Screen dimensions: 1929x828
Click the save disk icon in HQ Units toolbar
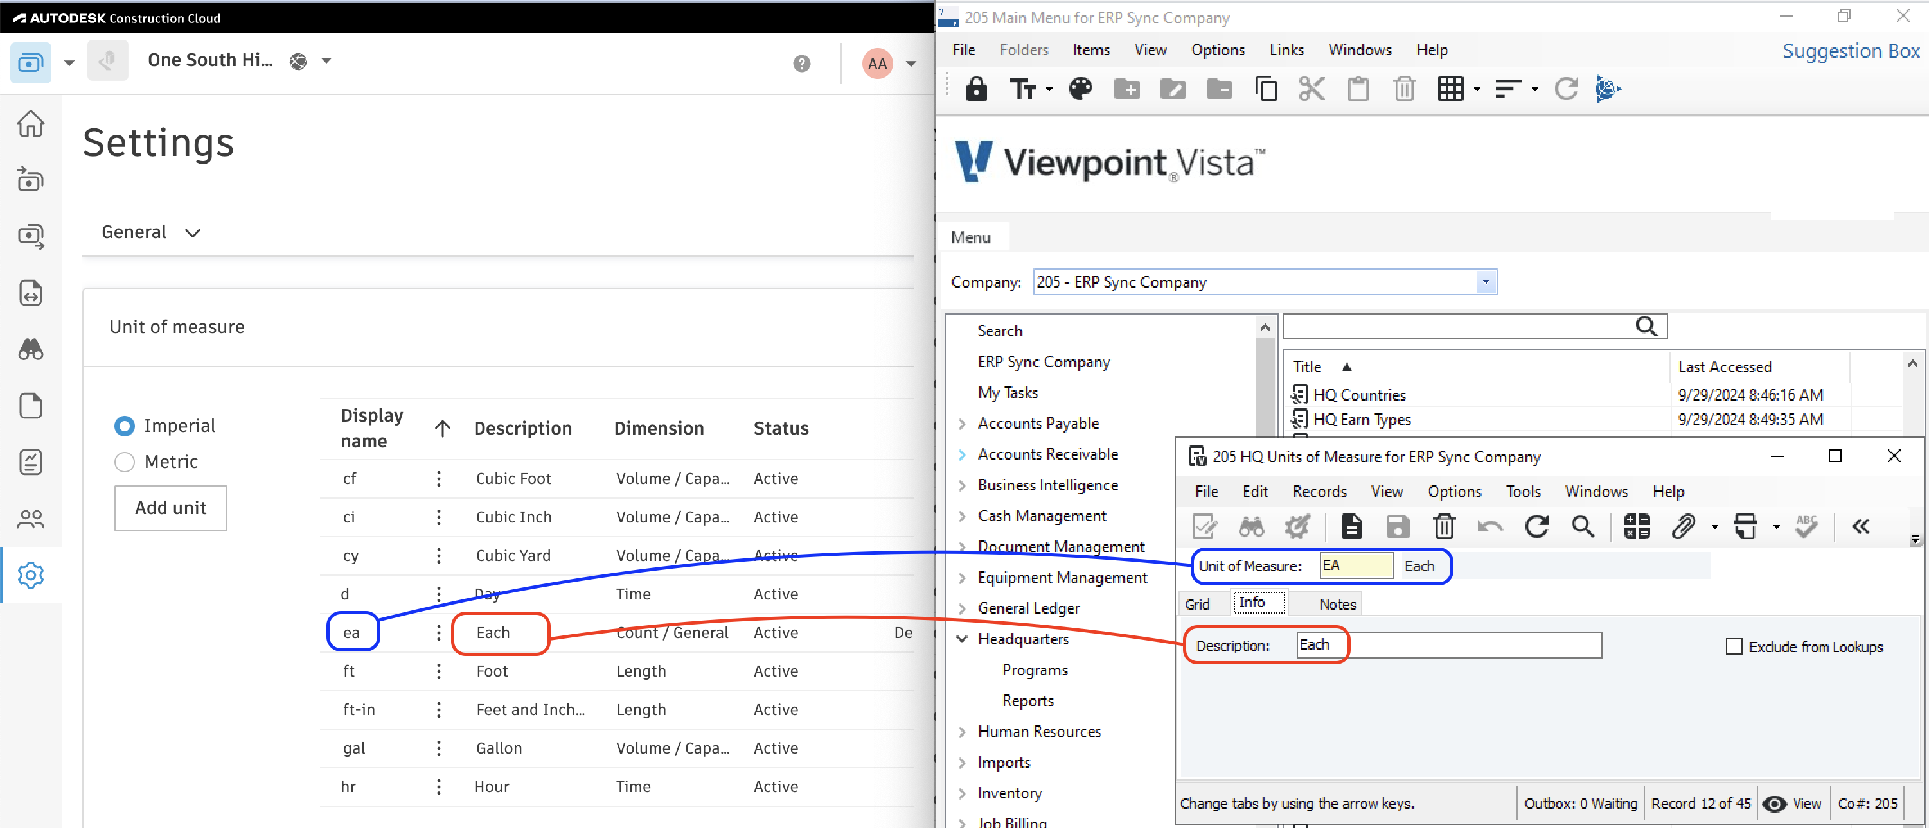tap(1398, 526)
